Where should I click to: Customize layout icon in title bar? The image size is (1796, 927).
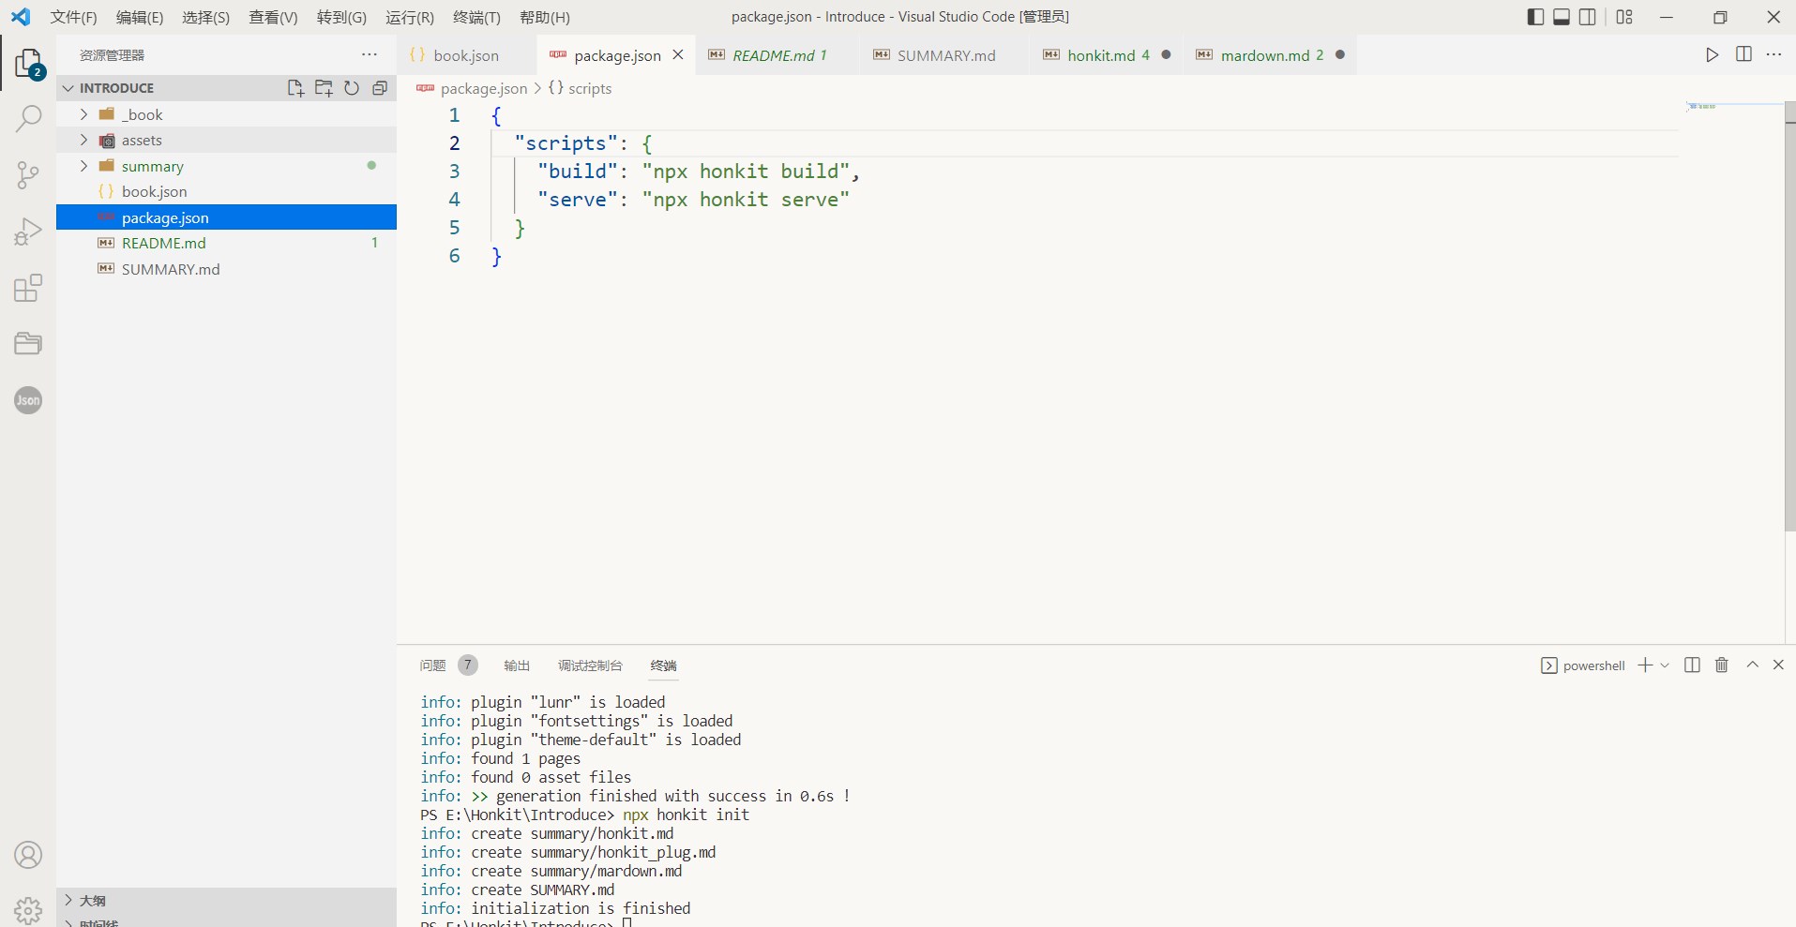tap(1624, 17)
